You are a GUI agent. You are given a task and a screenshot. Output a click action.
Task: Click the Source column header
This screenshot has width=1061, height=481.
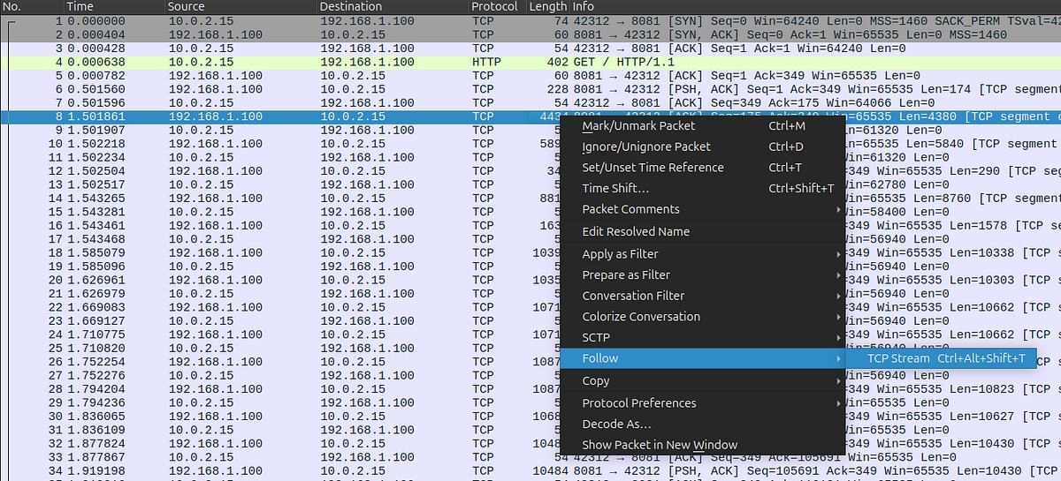tap(241, 6)
